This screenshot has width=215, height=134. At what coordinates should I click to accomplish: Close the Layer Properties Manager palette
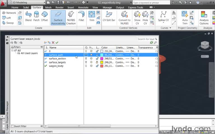pos(8,37)
